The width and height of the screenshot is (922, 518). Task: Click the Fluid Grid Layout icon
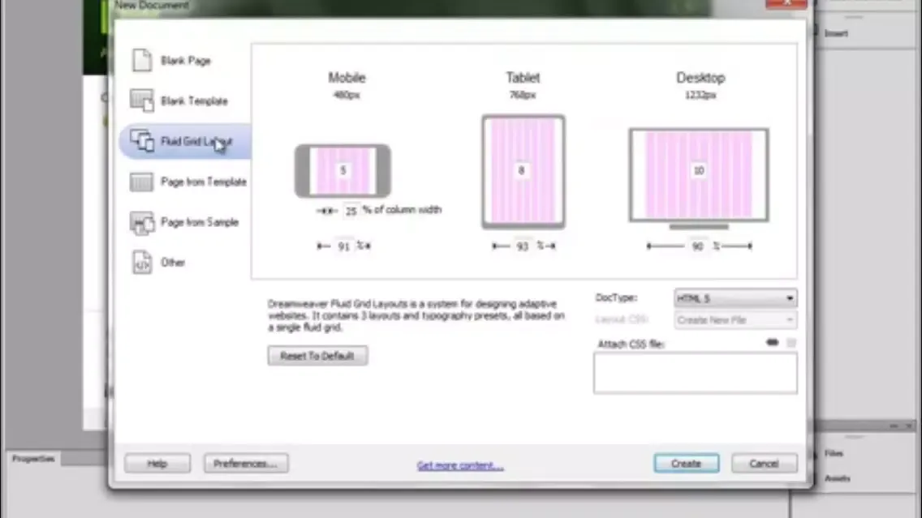click(142, 141)
